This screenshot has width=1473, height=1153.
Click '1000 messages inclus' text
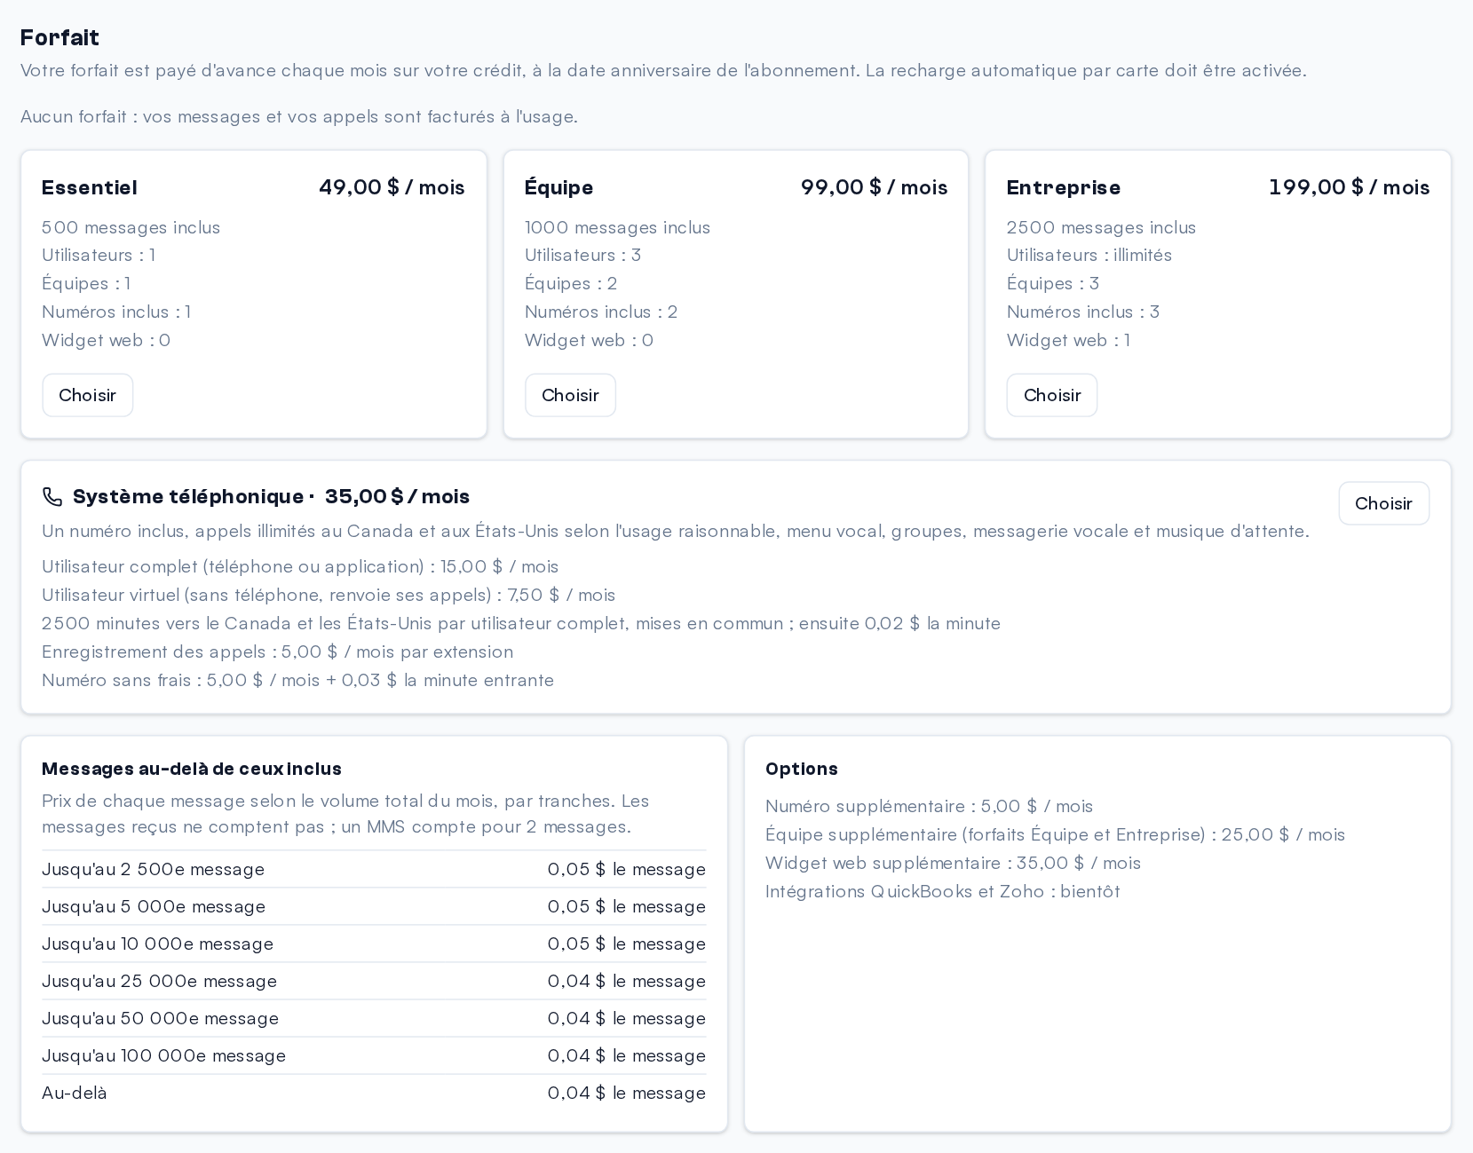[x=618, y=227]
